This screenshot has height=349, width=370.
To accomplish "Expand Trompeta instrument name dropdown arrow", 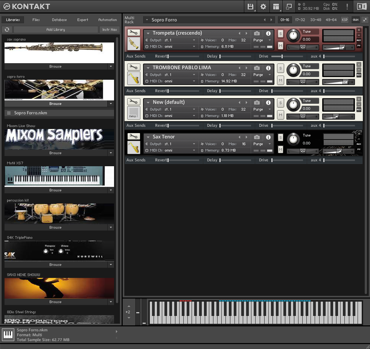I will pos(148,33).
